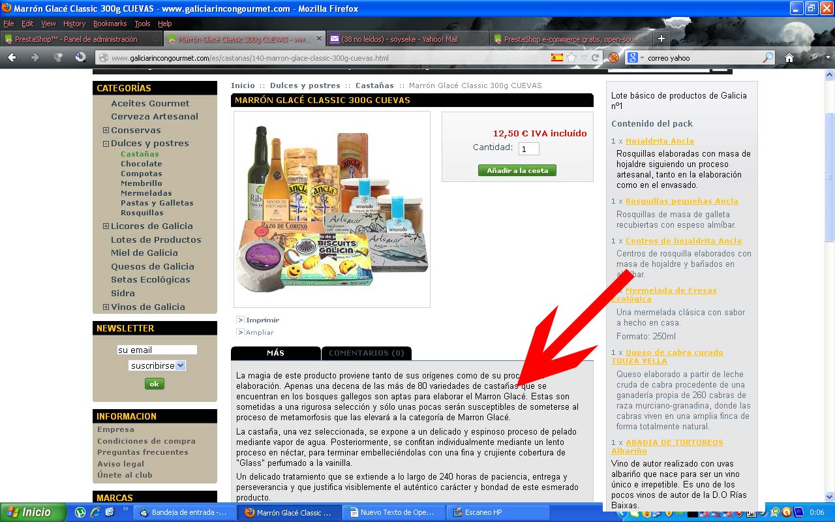Image resolution: width=835 pixels, height=522 pixels.
Task: Open the File menu
Action: coord(8,23)
